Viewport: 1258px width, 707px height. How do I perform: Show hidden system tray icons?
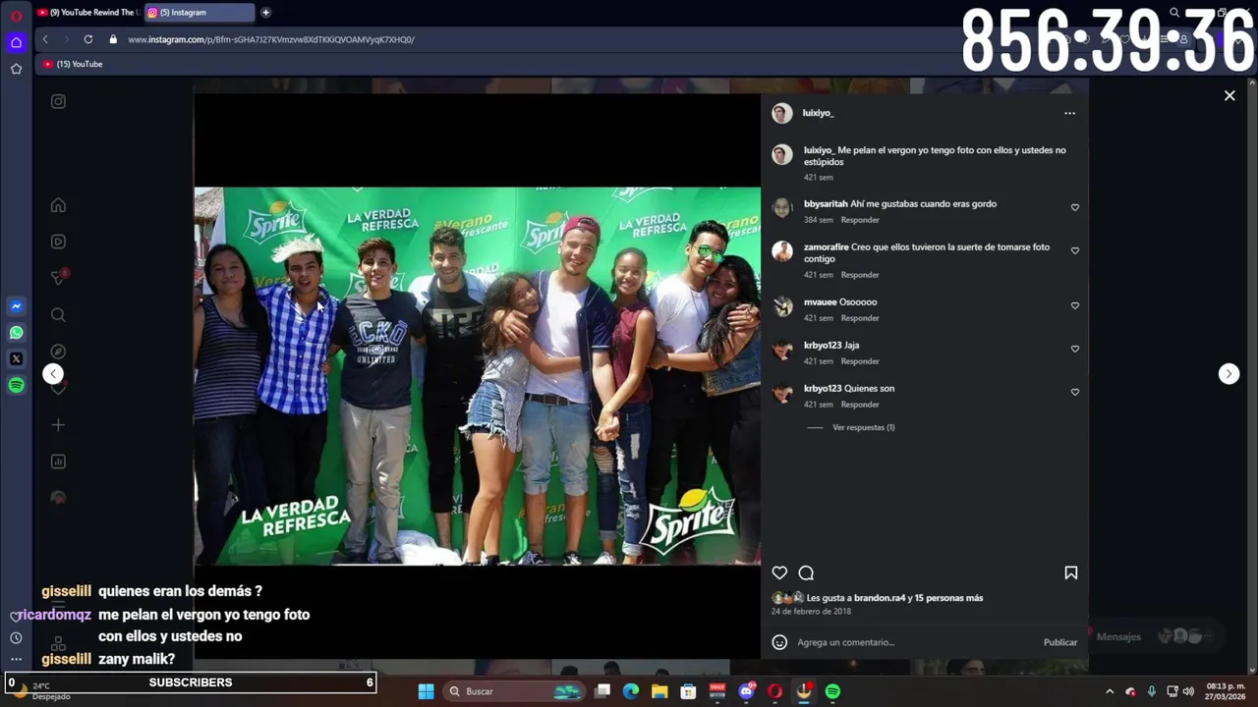coord(1110,691)
